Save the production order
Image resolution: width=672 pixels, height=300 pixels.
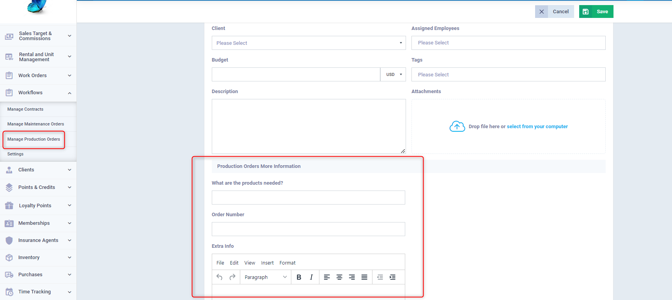[x=596, y=12]
